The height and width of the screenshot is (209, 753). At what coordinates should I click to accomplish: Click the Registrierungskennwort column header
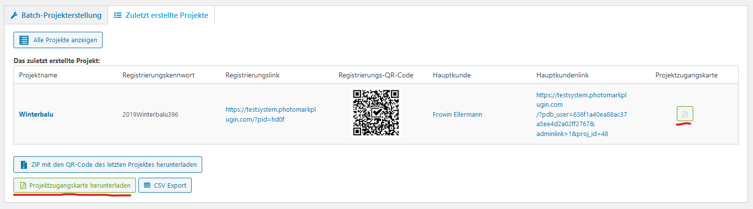pyautogui.click(x=158, y=75)
